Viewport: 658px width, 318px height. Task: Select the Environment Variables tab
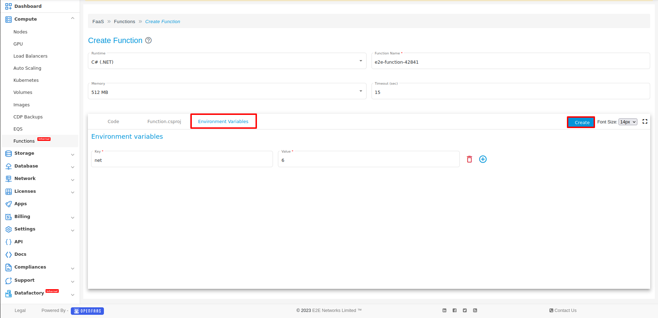(223, 122)
